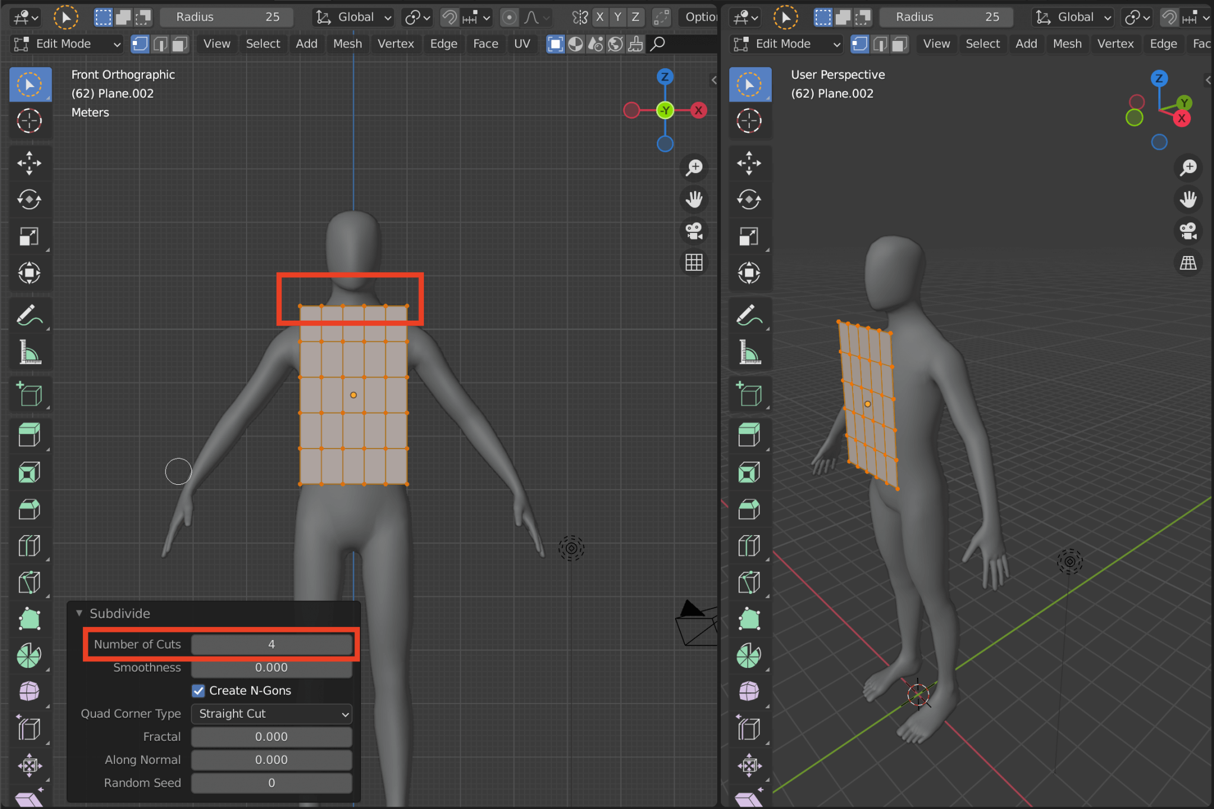This screenshot has height=809, width=1214.
Task: Activate the Measure tool
Action: coord(30,352)
